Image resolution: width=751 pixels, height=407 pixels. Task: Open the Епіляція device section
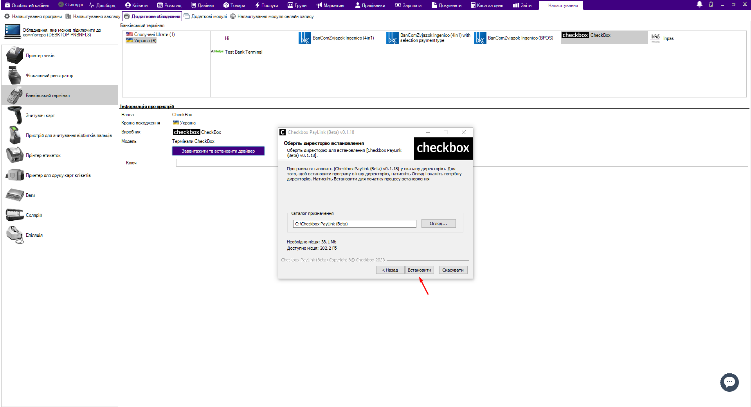point(59,235)
